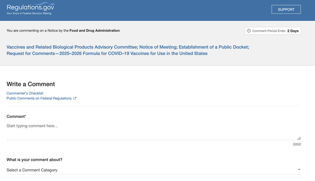Click the Comment Category dropdown arrow
This screenshot has width=315, height=181.
[299, 170]
